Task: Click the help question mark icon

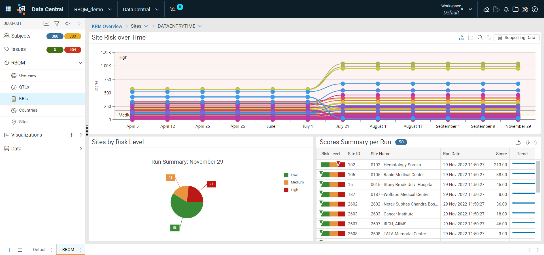Action: click(x=535, y=9)
